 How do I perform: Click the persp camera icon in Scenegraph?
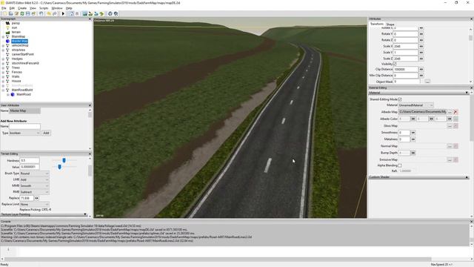tap(7, 23)
